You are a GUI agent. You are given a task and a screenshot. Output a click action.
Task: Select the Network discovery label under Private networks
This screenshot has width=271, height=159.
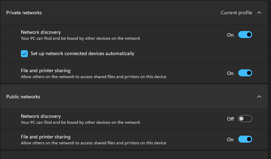pos(41,32)
